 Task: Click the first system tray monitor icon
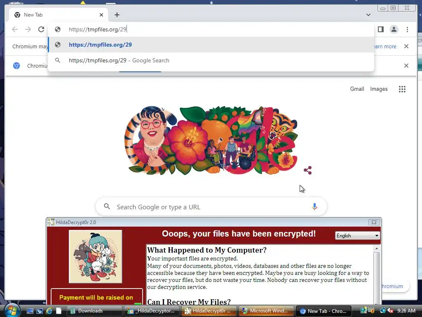(x=363, y=310)
